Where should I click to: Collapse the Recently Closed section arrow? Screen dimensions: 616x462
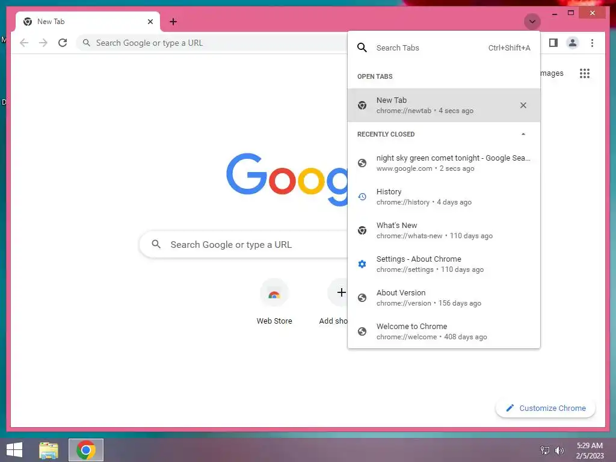523,134
